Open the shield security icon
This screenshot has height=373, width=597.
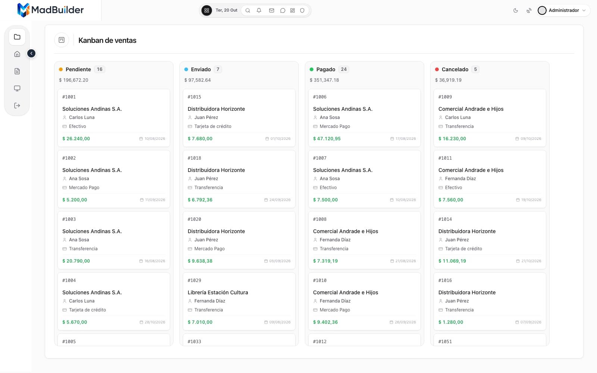click(x=303, y=10)
